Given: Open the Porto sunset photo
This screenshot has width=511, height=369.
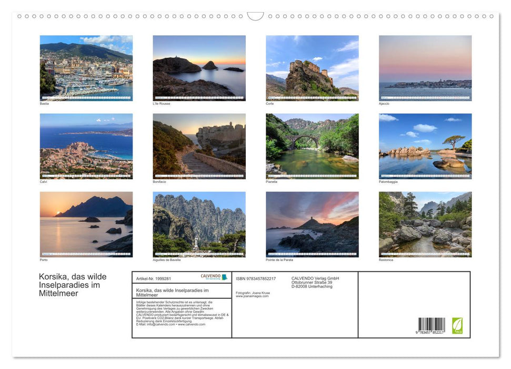Looking at the screenshot, I should coord(86,224).
